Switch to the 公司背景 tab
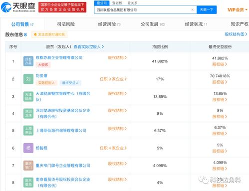 [22, 24]
